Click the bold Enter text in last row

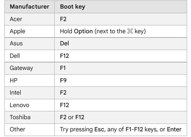point(174,129)
